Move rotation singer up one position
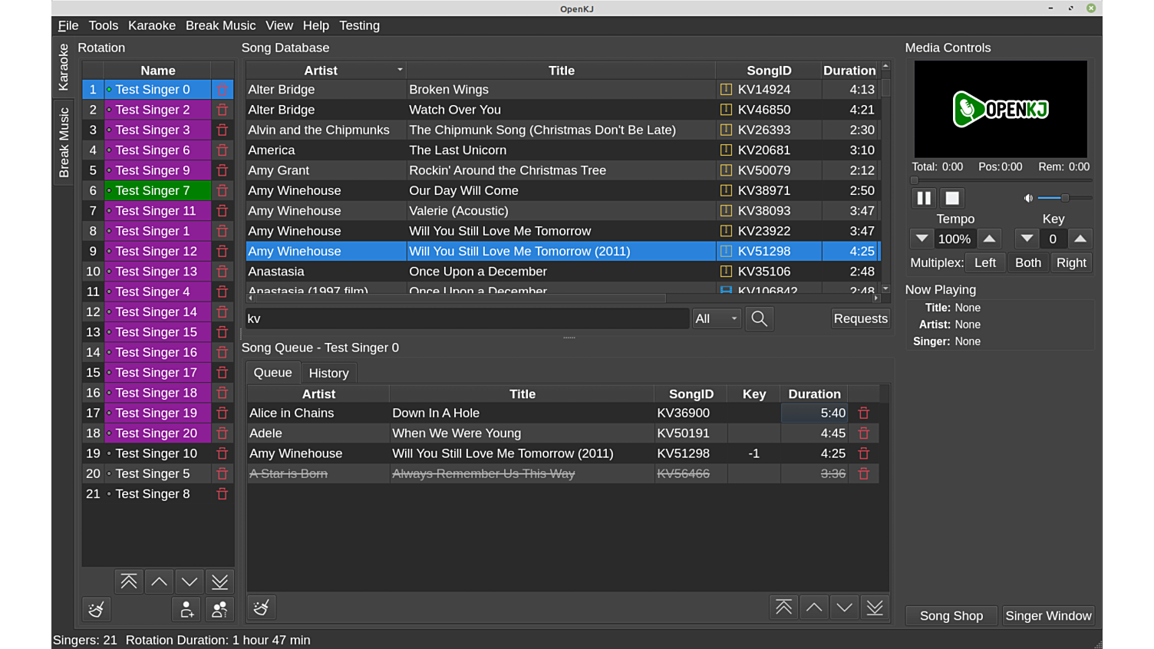Screen dimensions: 1154x649 [x=159, y=581]
